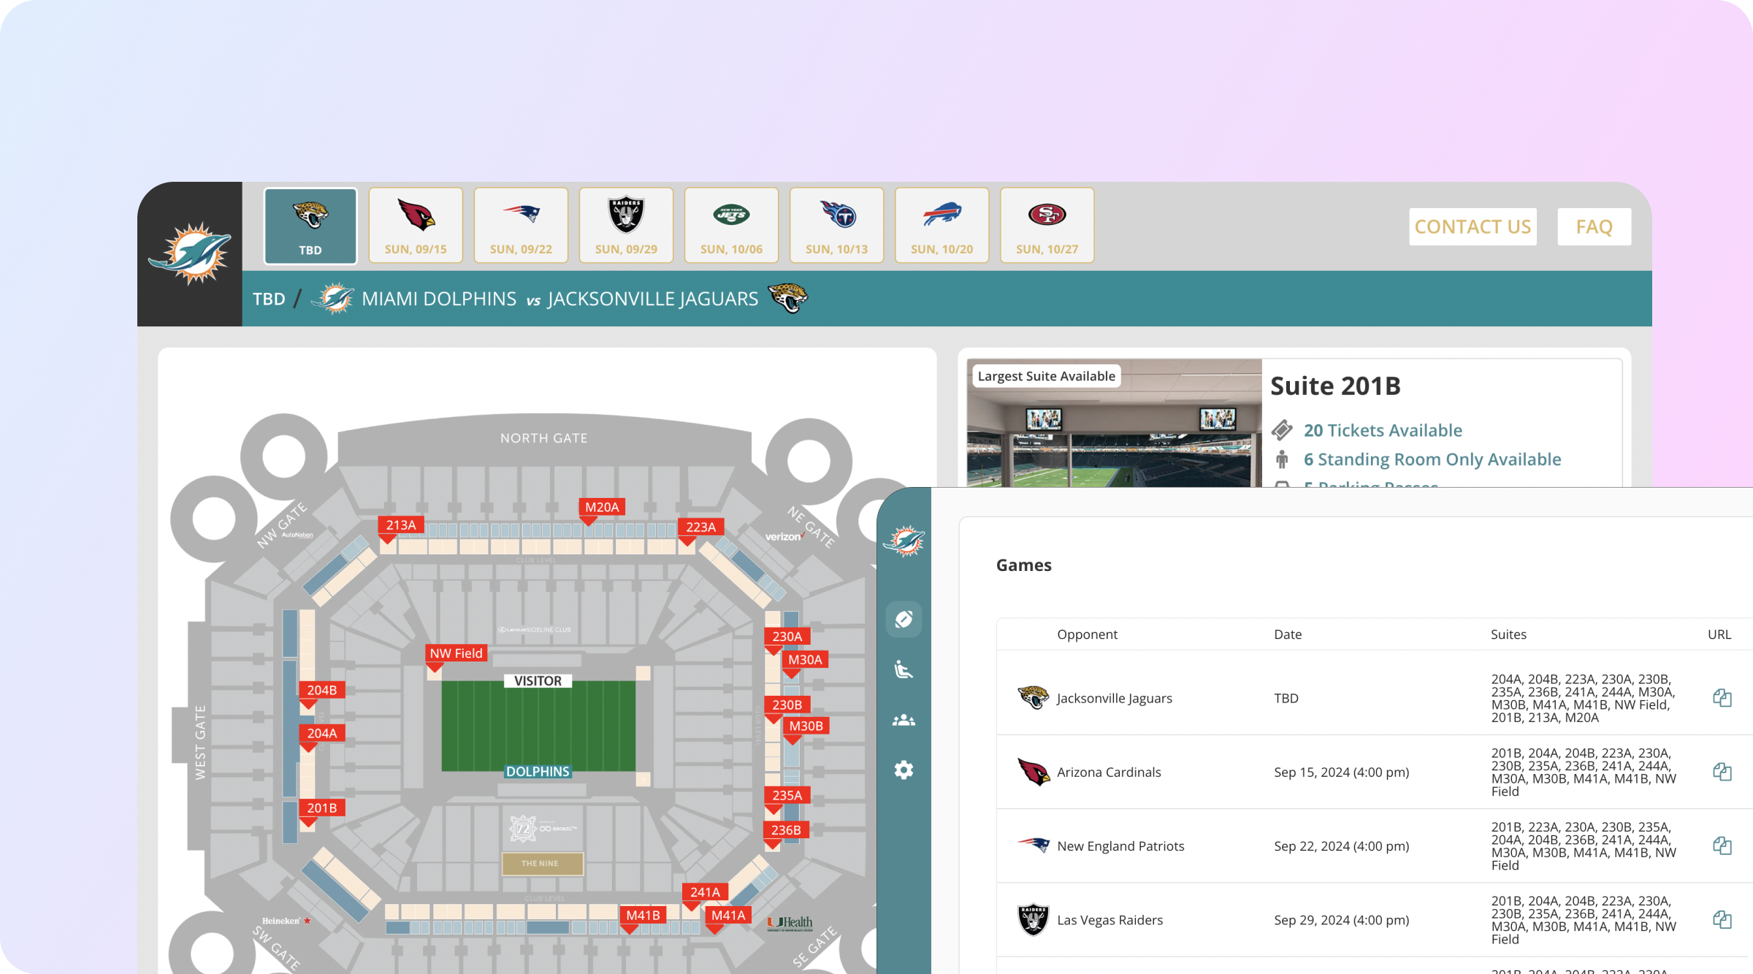Select the Jets SUN 10/06 game tab

[x=731, y=225]
